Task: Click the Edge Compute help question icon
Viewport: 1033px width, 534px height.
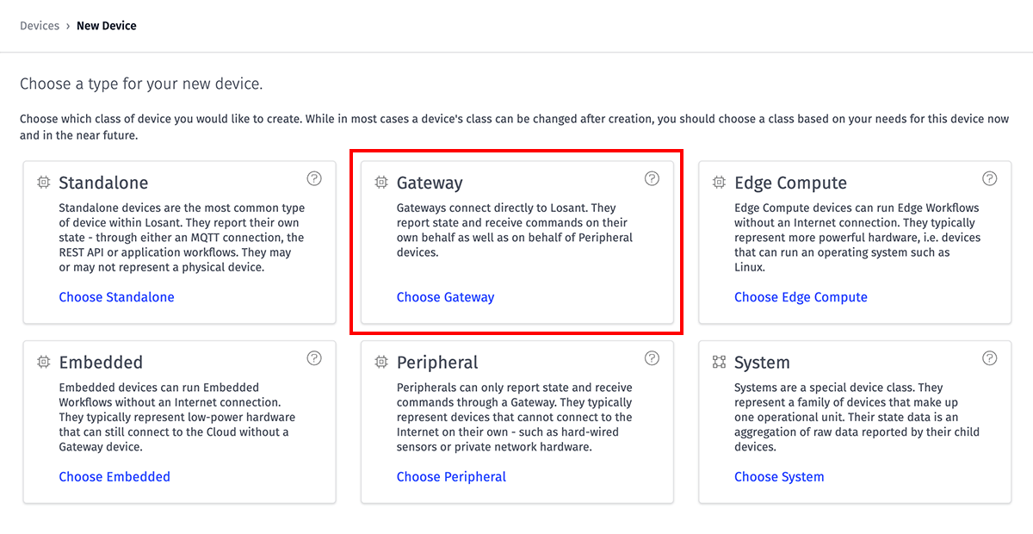Action: [x=990, y=178]
